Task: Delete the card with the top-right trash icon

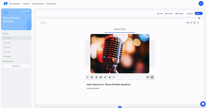Action: tap(198, 23)
